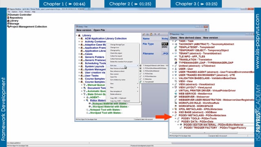Open the Help menu

click(33, 12)
